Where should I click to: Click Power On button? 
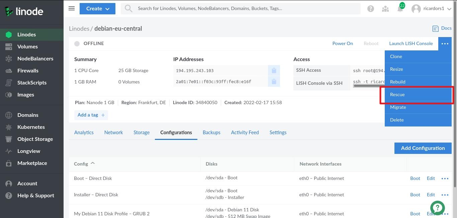[x=343, y=43]
